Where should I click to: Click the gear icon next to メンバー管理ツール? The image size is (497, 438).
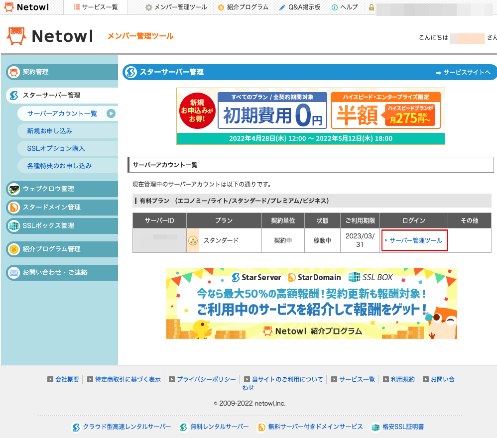149,7
